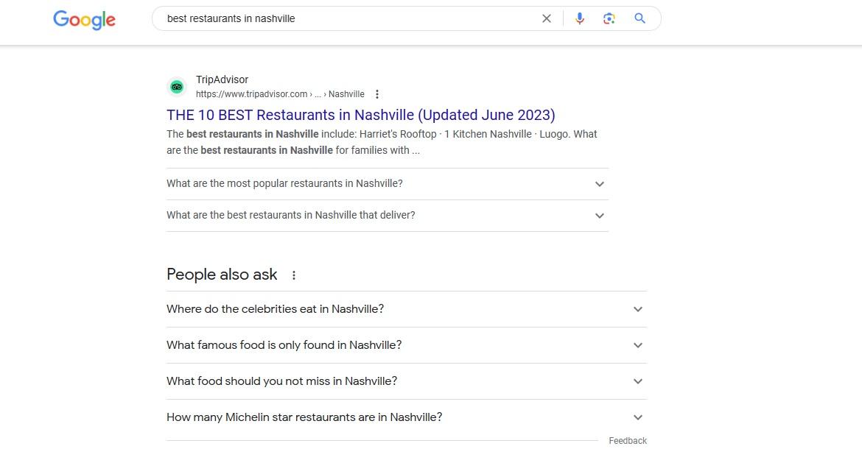Open Google Lens camera search

pos(609,18)
